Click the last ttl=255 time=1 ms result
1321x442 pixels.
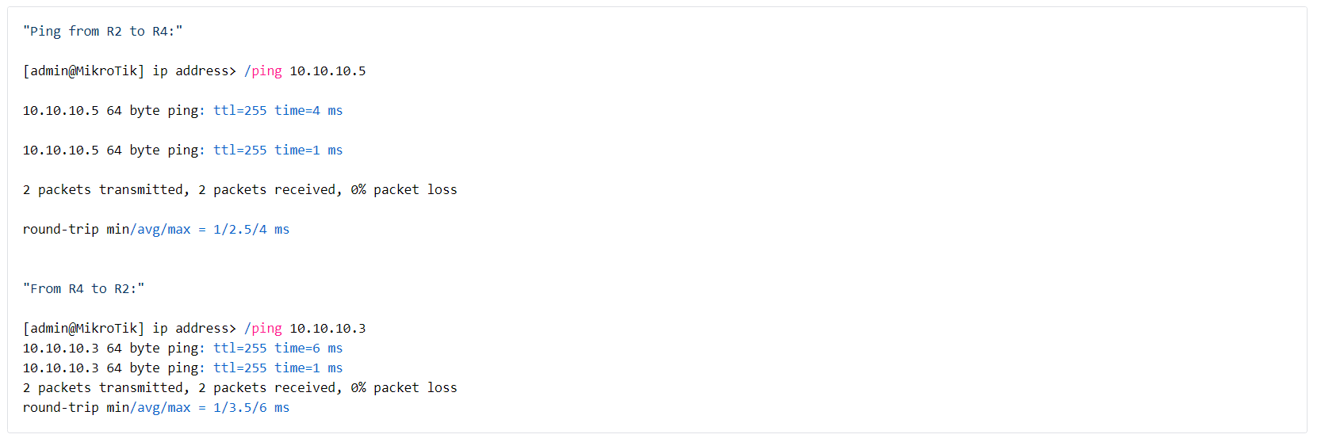click(278, 368)
